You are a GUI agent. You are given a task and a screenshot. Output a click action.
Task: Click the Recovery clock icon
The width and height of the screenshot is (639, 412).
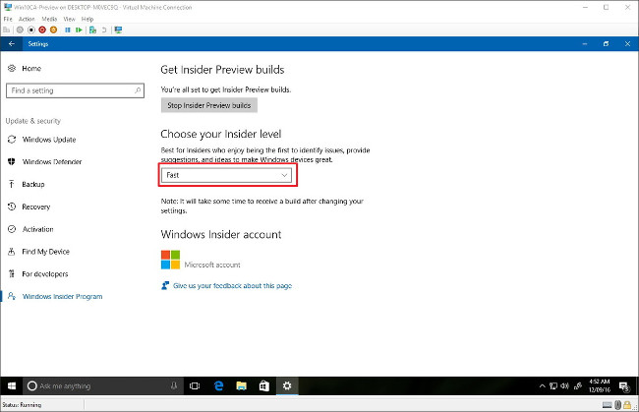[12, 206]
